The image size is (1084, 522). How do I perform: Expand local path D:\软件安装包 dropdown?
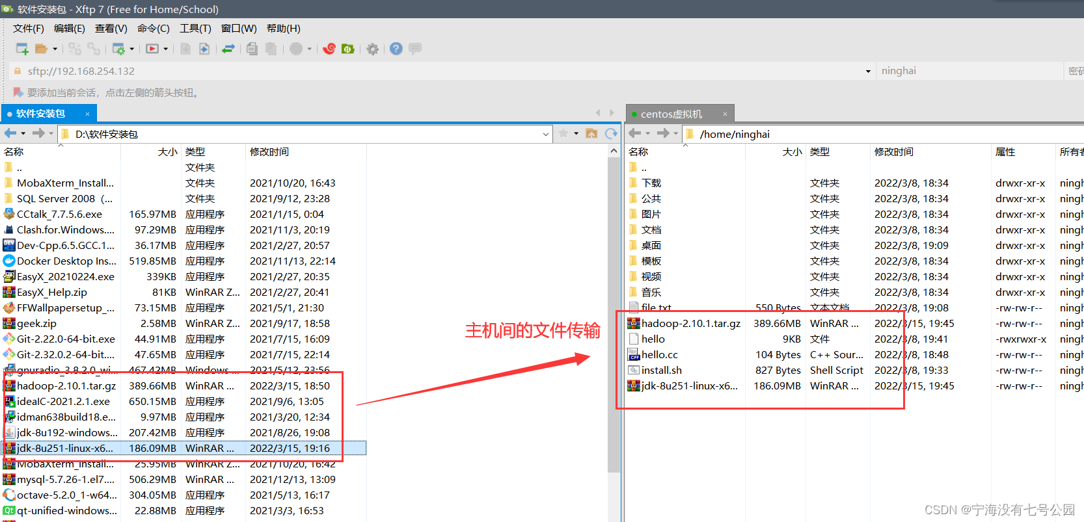point(546,134)
